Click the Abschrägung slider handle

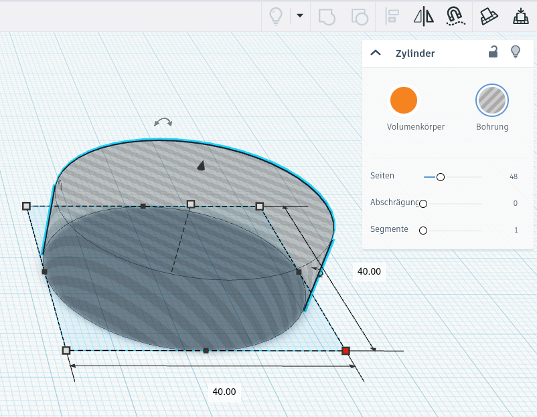tap(423, 203)
